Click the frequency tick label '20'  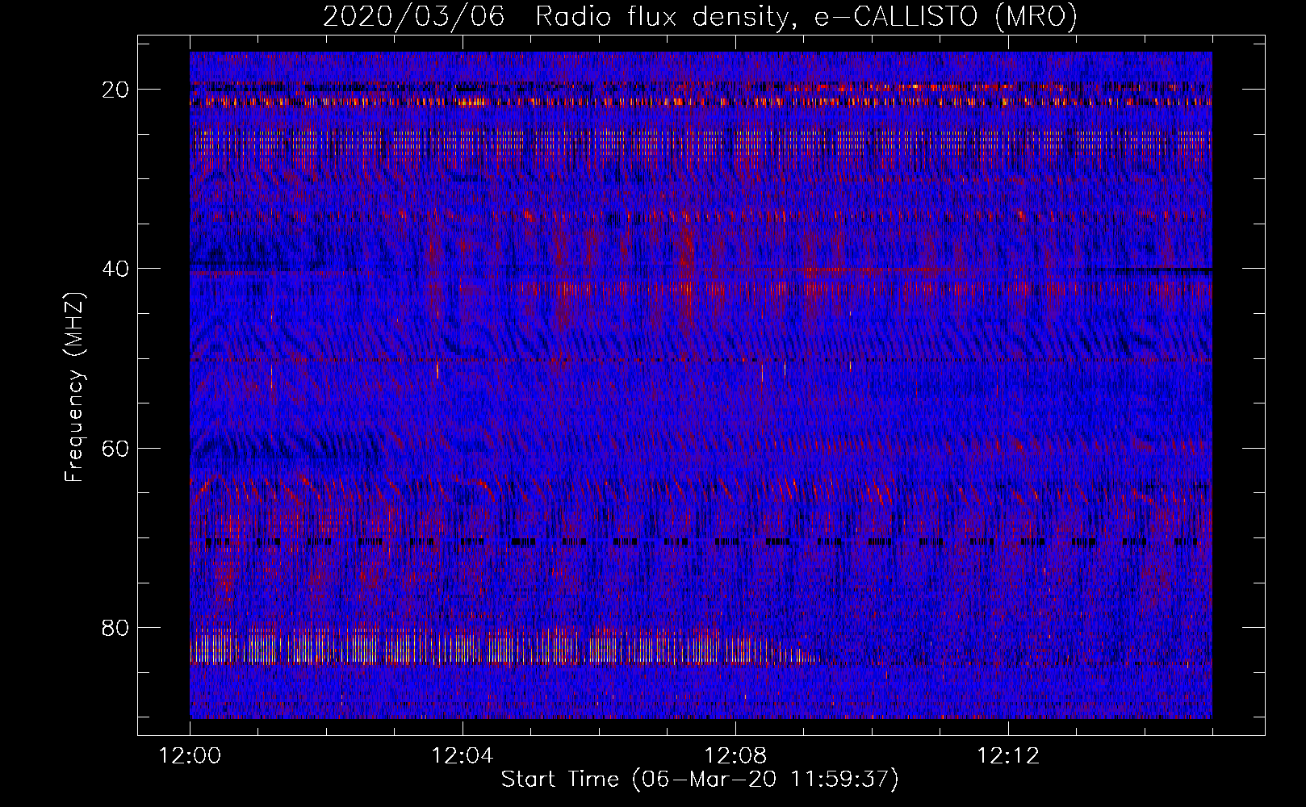116,90
